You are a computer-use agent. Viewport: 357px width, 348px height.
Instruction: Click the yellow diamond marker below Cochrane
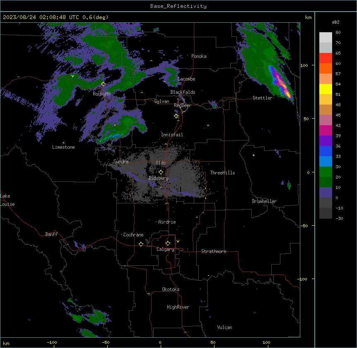point(141,244)
